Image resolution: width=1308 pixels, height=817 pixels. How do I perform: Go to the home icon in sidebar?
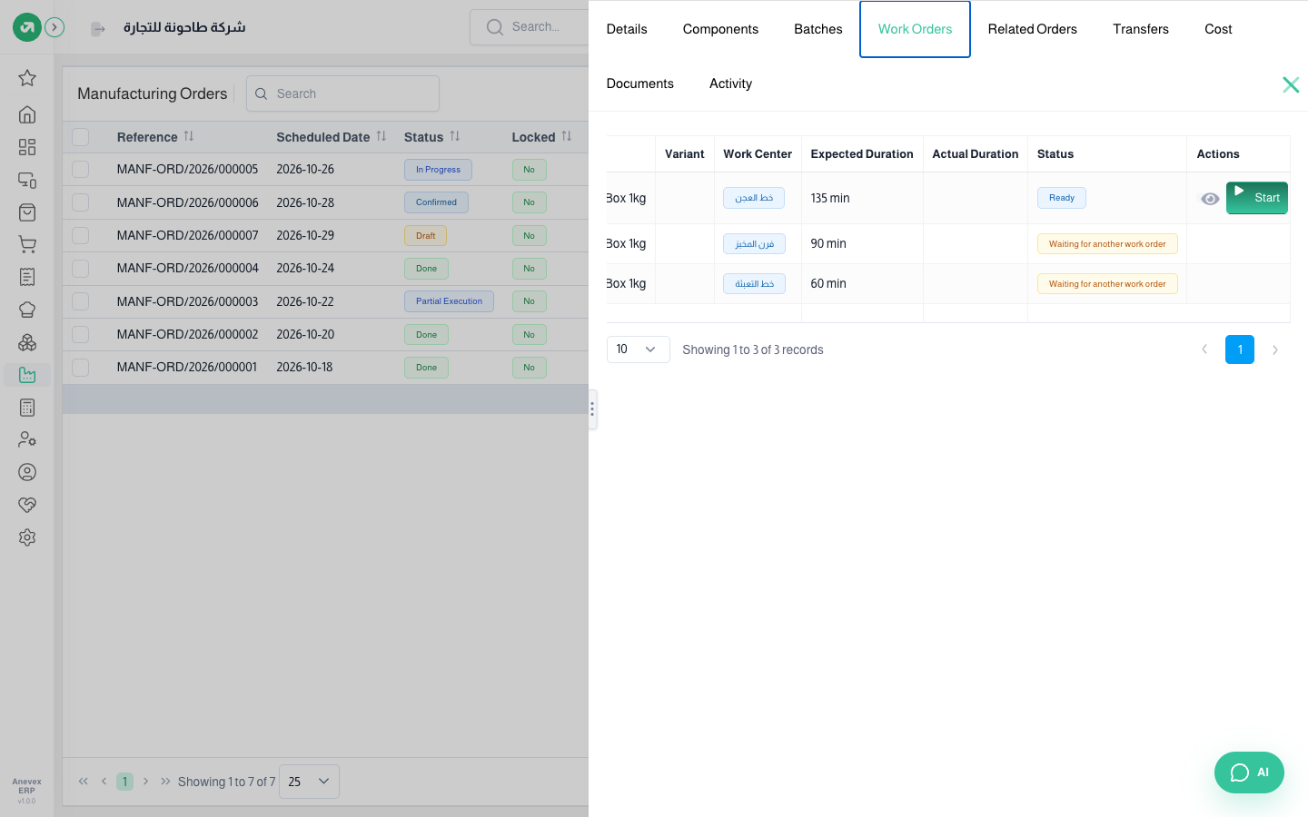click(27, 114)
